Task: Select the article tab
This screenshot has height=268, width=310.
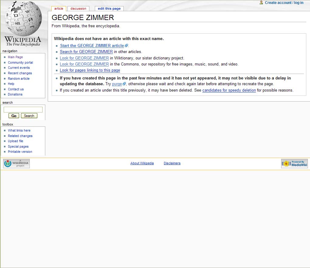Action: click(x=59, y=8)
